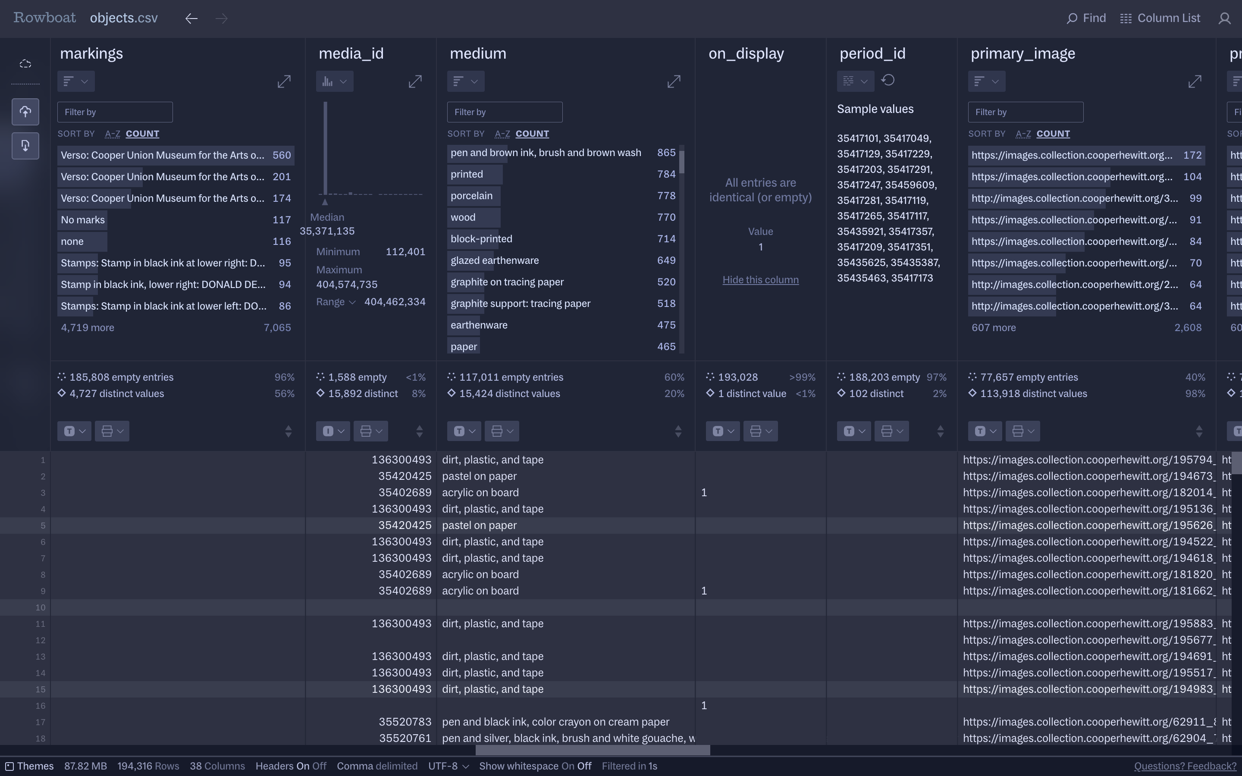Screen dimensions: 1242x776
Task: Turn Show whitespace On
Action: [567, 766]
